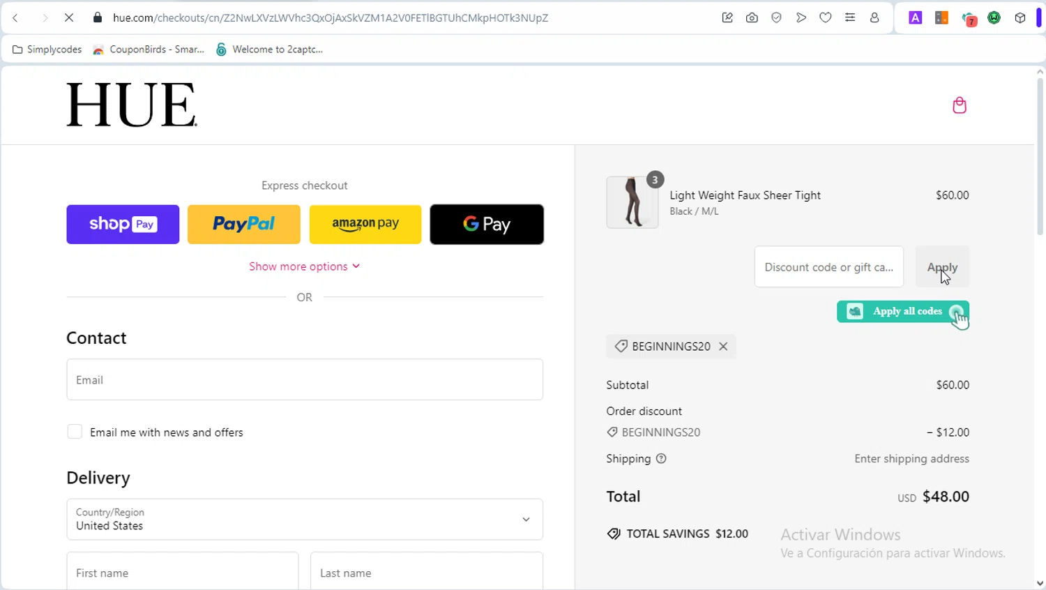1046x590 pixels.
Task: Open the shield privacy protection icon
Action: (x=776, y=18)
